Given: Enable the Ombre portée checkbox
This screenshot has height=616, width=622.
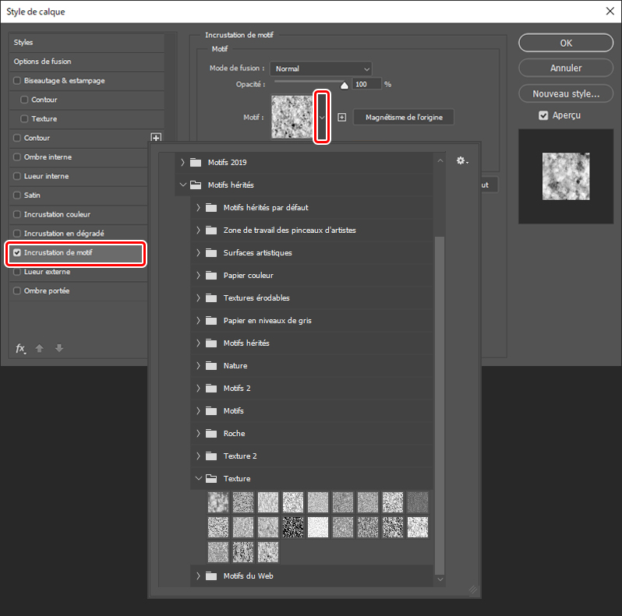Looking at the screenshot, I should pos(17,291).
